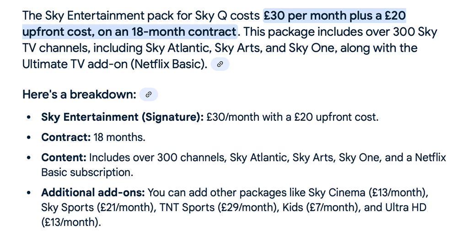Click '18 months.' text in Contract bullet

[x=119, y=137]
